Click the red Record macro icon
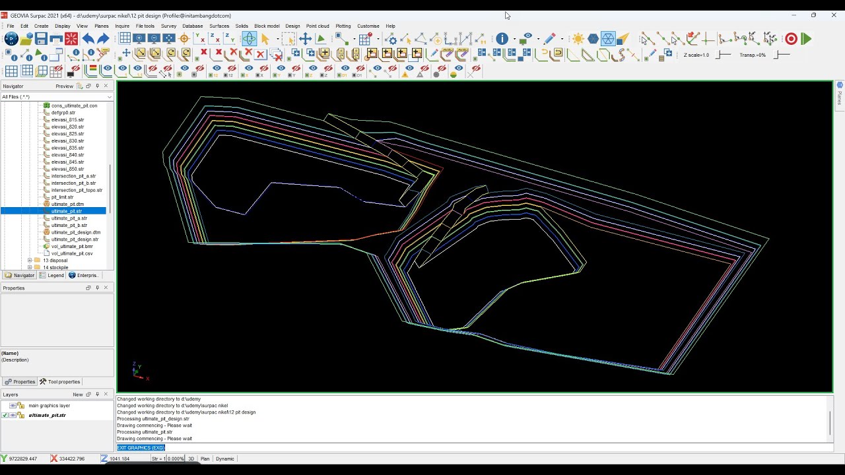The height and width of the screenshot is (475, 845). [791, 38]
